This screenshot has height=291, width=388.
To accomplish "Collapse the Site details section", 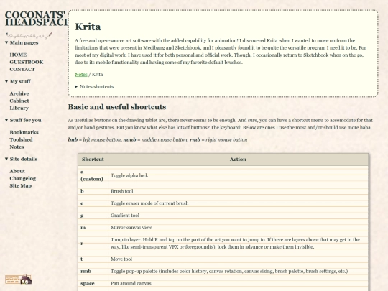I will [22, 159].
